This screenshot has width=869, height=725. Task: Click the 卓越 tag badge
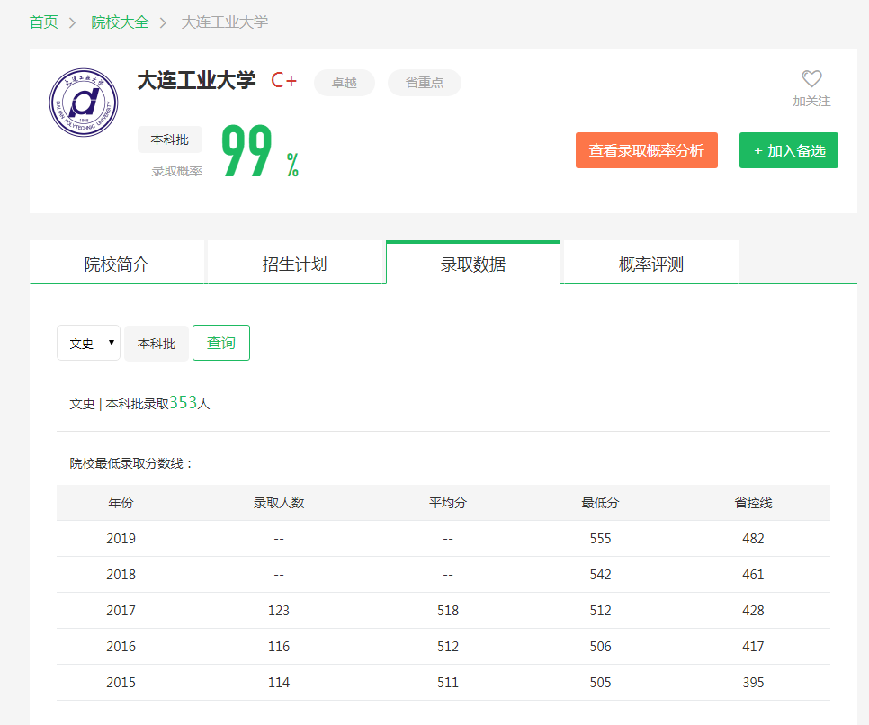pos(345,83)
